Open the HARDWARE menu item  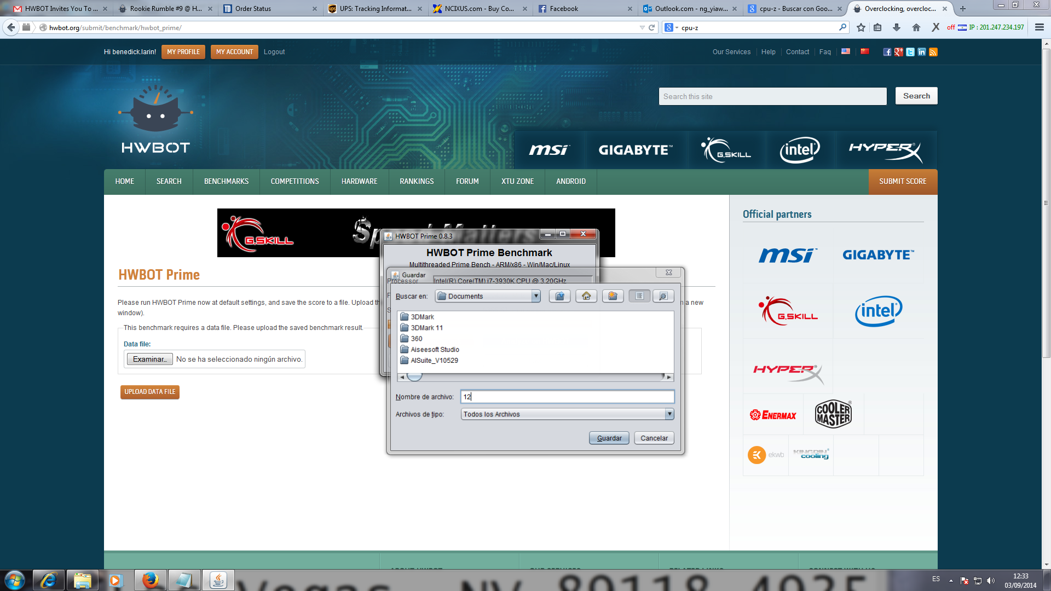pyautogui.click(x=359, y=182)
